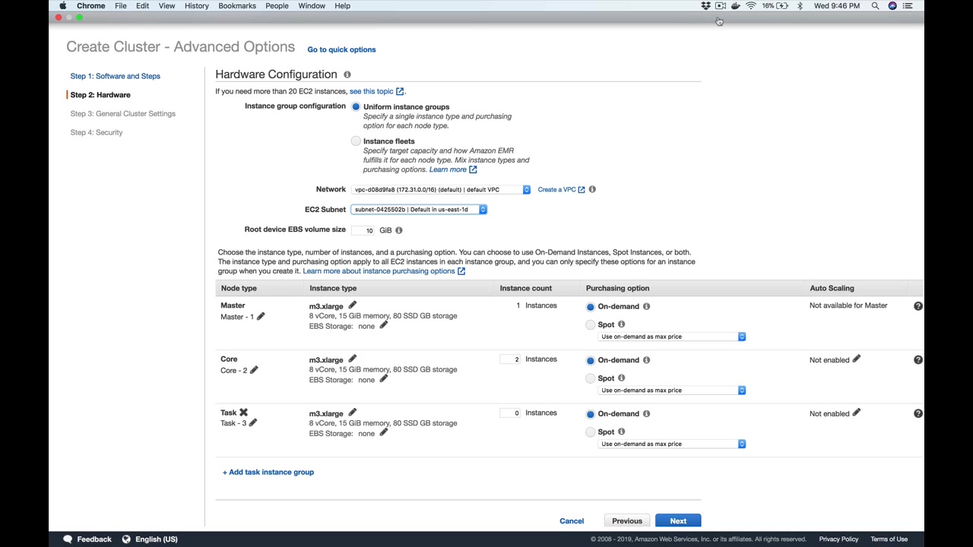Edit the Core - 2 group name

[x=254, y=370]
